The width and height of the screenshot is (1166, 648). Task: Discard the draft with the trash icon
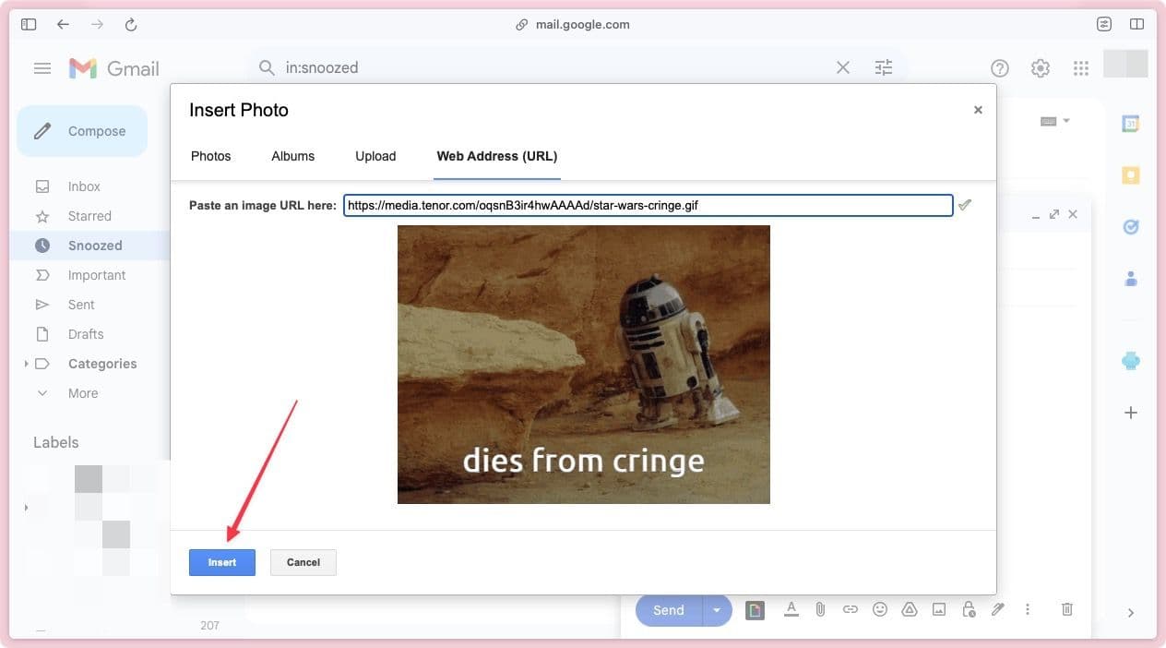(1066, 609)
